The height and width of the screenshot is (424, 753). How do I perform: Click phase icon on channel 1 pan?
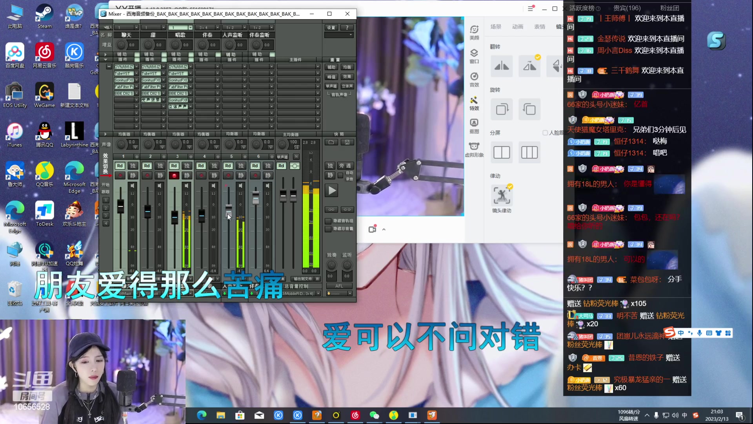click(135, 147)
